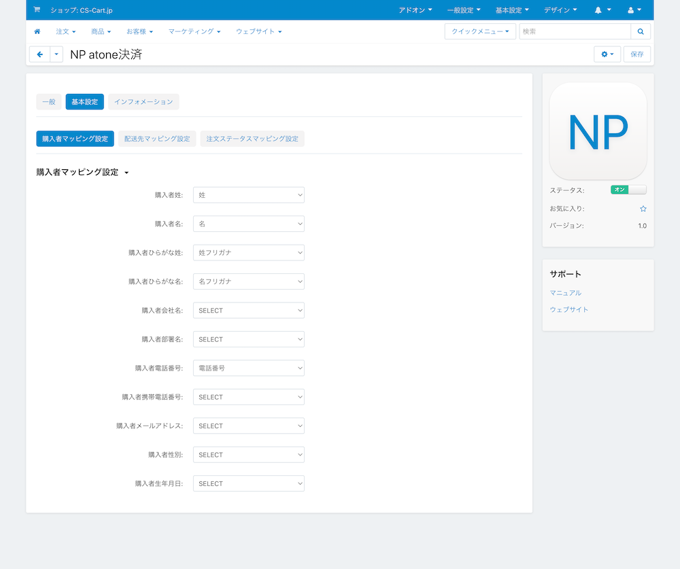Open the 購入者ひらがな名 dropdown
Image resolution: width=680 pixels, height=569 pixels.
click(248, 281)
